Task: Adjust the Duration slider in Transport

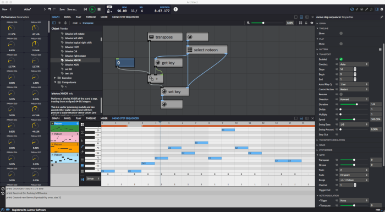Action: click(354, 104)
